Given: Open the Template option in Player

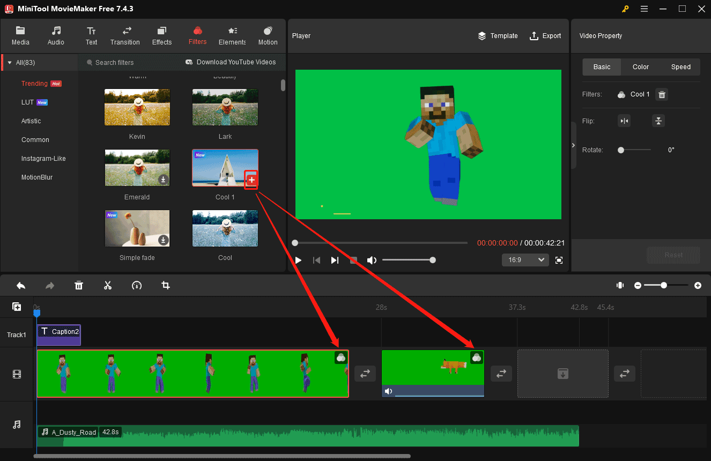Looking at the screenshot, I should [498, 36].
